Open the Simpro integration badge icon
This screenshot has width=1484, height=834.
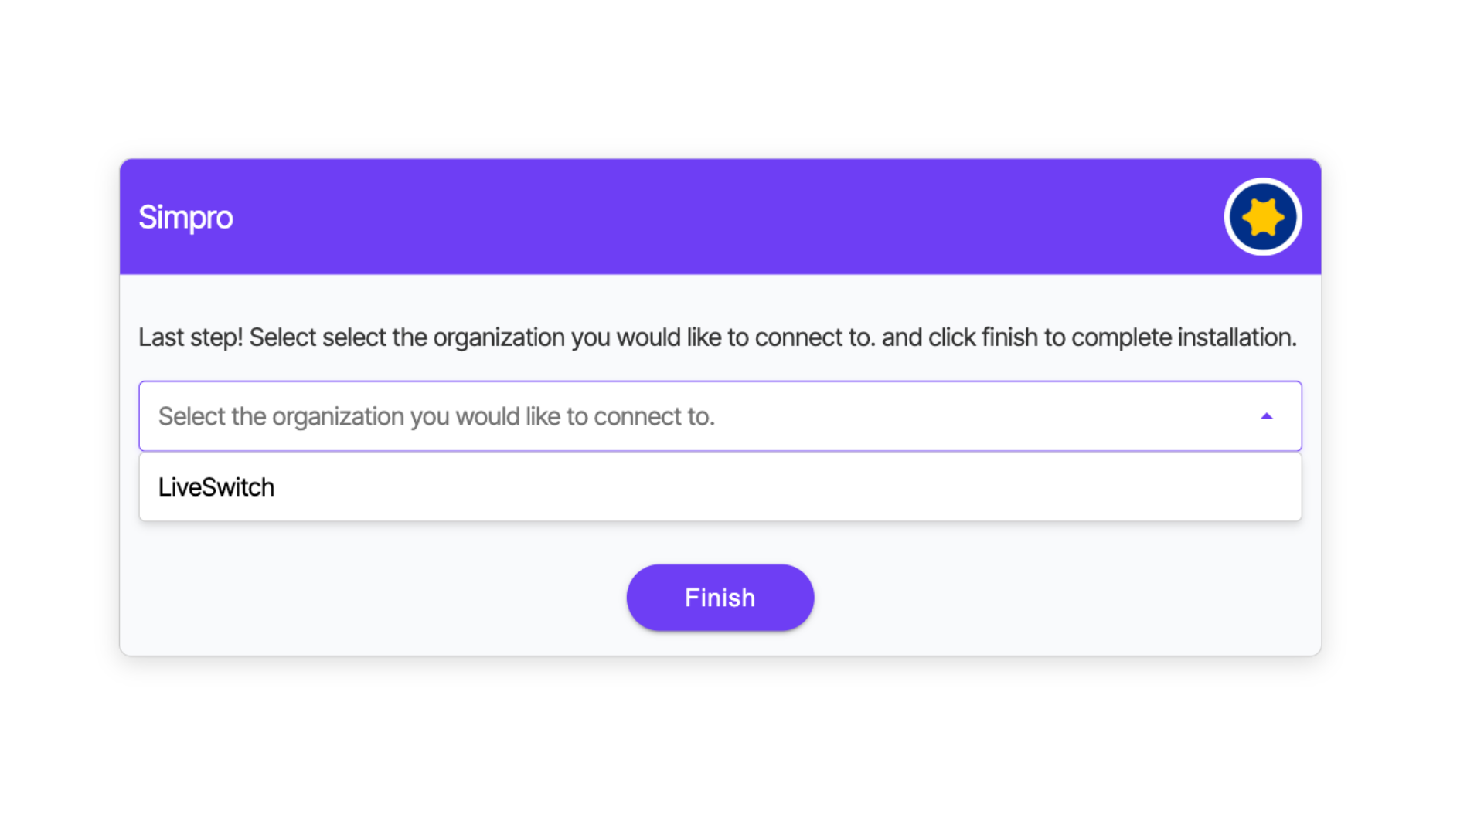click(x=1263, y=217)
